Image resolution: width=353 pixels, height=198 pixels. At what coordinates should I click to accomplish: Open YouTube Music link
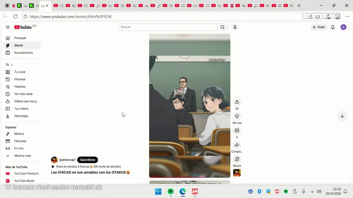[x=22, y=181]
